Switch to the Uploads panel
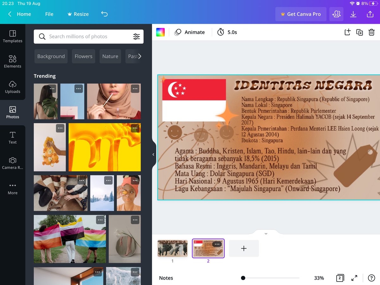 click(x=13, y=86)
